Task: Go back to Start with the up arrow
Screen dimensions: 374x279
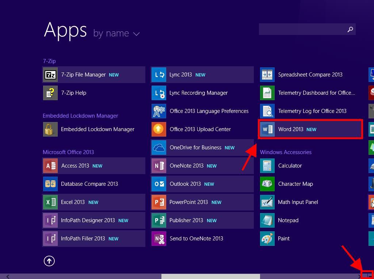Action: (x=49, y=261)
